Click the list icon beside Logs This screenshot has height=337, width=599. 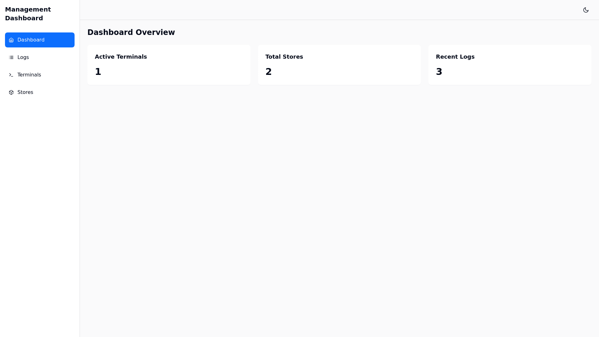pyautogui.click(x=11, y=57)
